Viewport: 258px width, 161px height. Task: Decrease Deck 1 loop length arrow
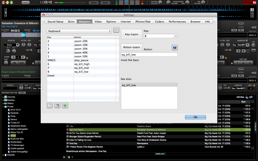pos(13,57)
